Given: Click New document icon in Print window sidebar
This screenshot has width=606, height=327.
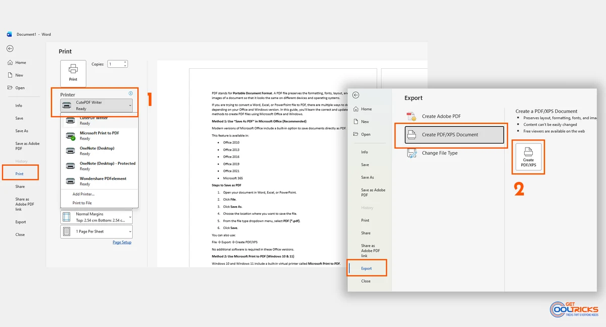Looking at the screenshot, I should point(10,75).
